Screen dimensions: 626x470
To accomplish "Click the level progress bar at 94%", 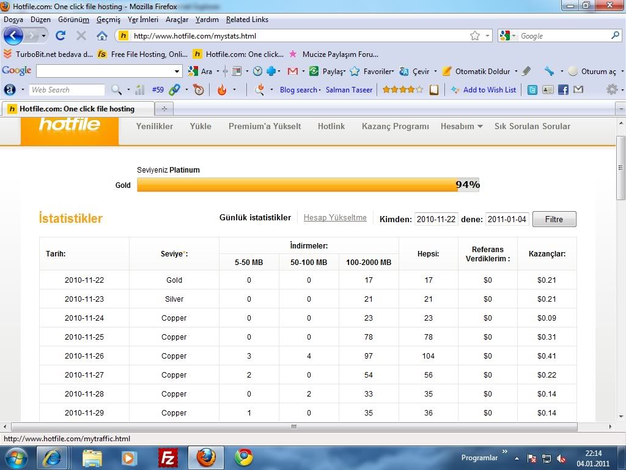I will (308, 185).
